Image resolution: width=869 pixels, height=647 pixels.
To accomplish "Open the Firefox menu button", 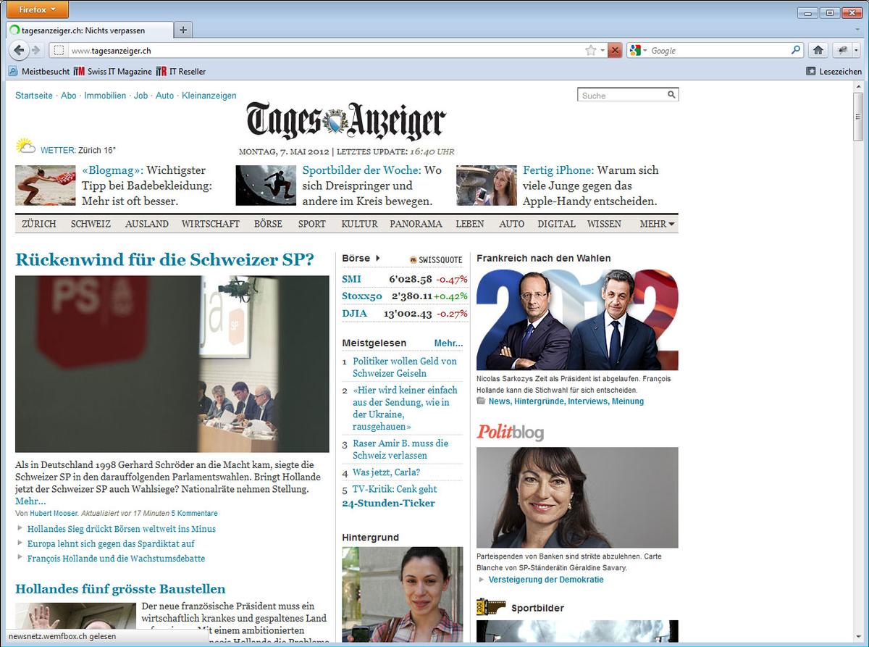I will click(x=37, y=9).
